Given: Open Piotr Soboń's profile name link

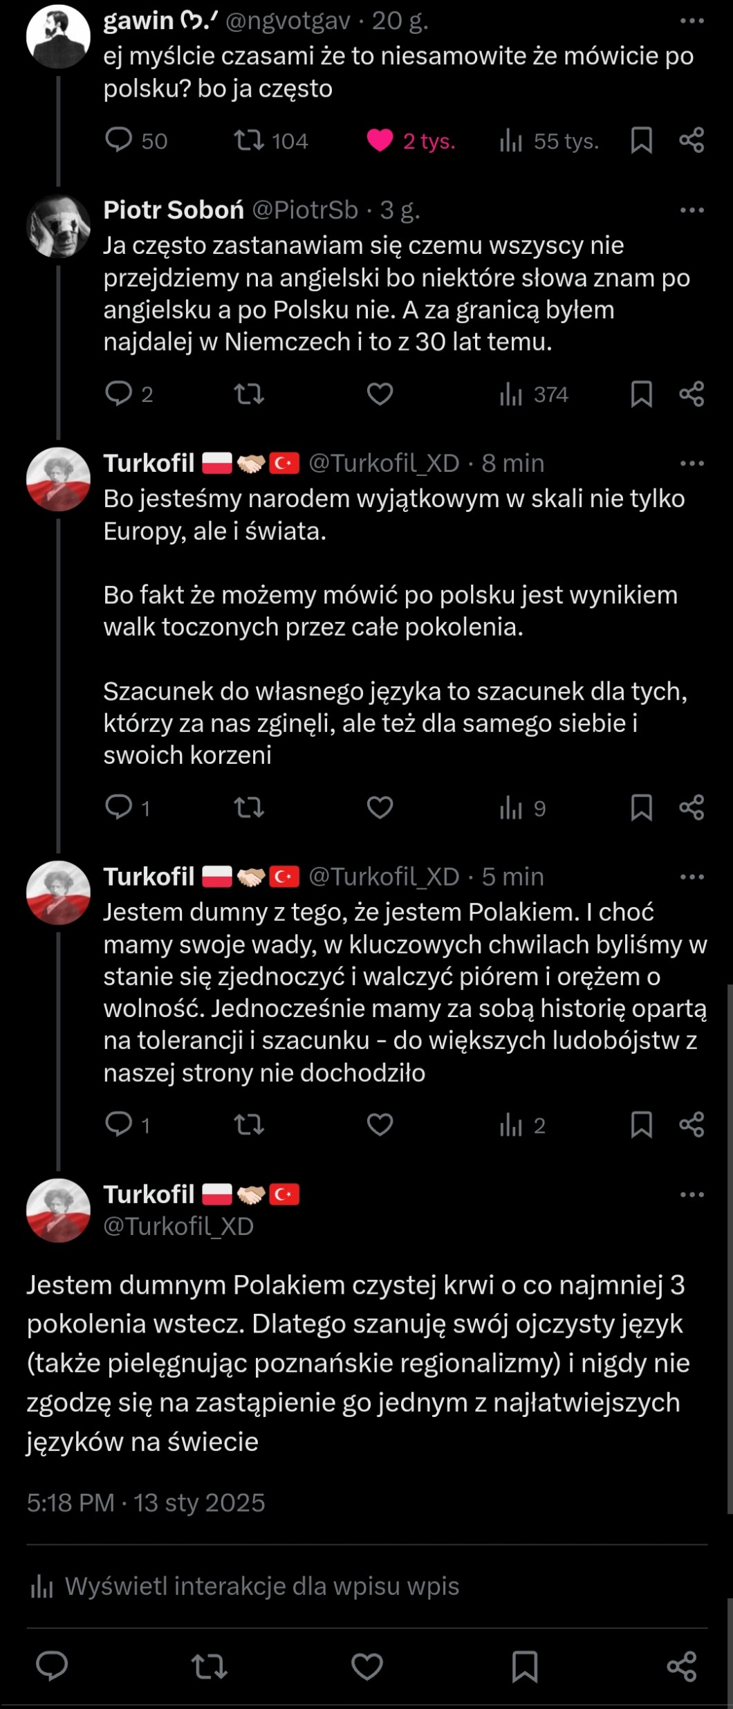Looking at the screenshot, I should tap(174, 210).
